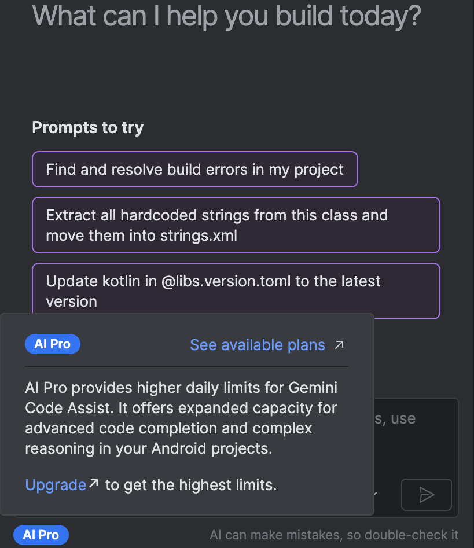Click the AI Pro badge in the popup
This screenshot has height=548, width=474.
click(53, 344)
